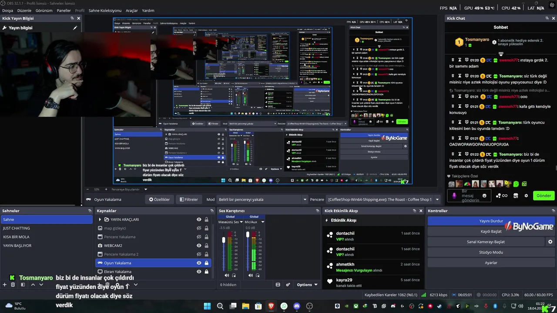557x313 pixels.
Task: Start the virtual camera
Action: click(486, 242)
